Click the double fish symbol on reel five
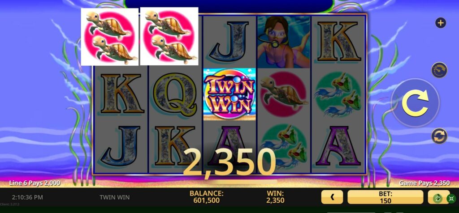 point(338,94)
